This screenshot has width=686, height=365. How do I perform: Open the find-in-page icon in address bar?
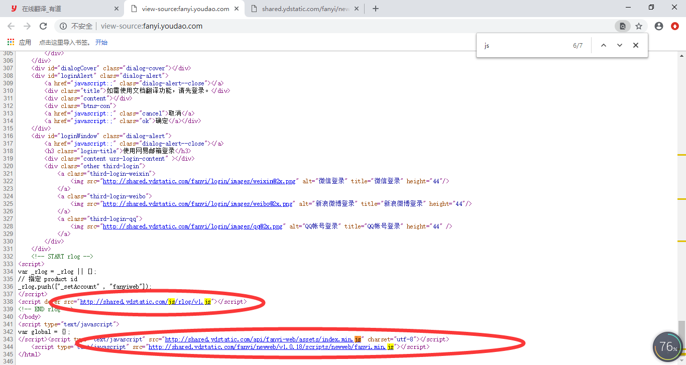[x=622, y=26]
